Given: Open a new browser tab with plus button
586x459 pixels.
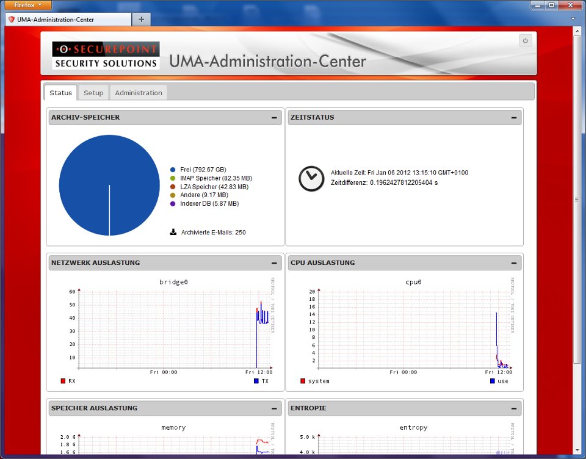Looking at the screenshot, I should coord(141,20).
